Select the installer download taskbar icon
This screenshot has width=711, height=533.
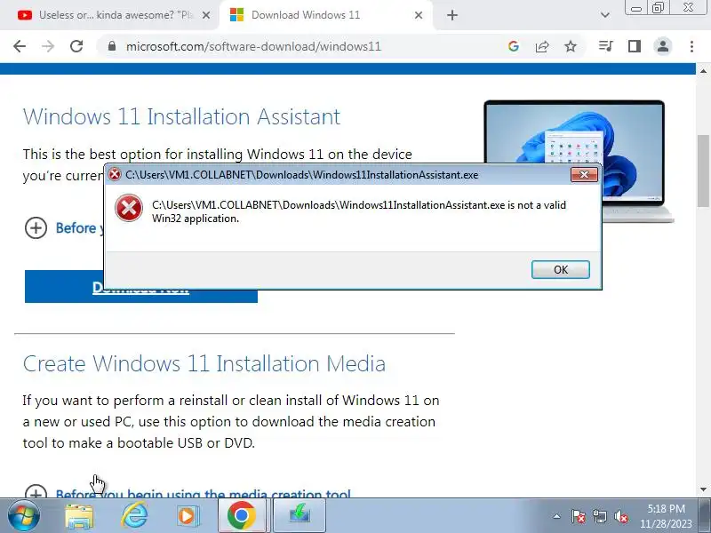coord(300,516)
